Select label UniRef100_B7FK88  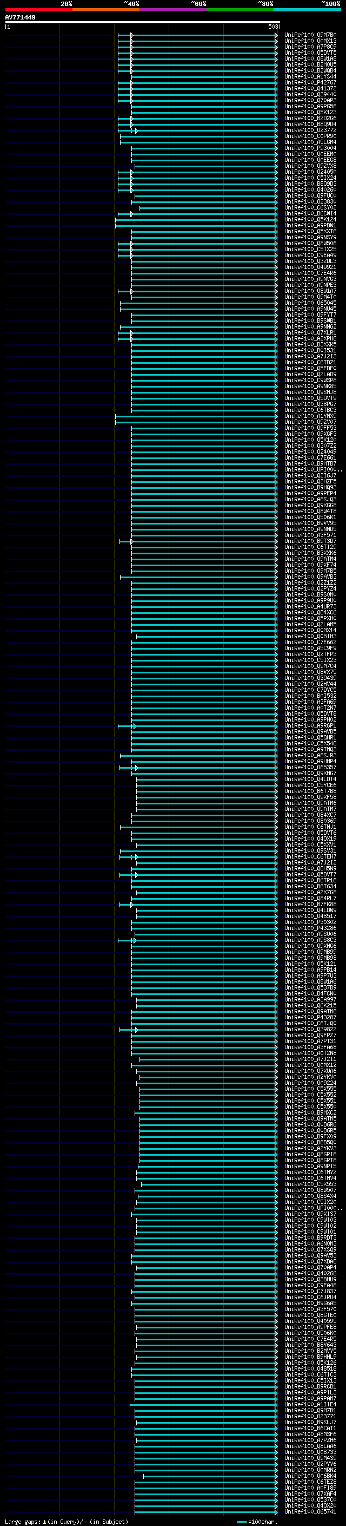click(x=310, y=905)
